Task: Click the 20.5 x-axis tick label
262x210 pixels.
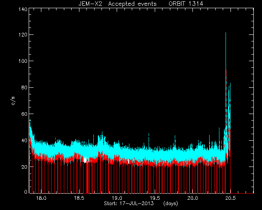Action: [230, 198]
